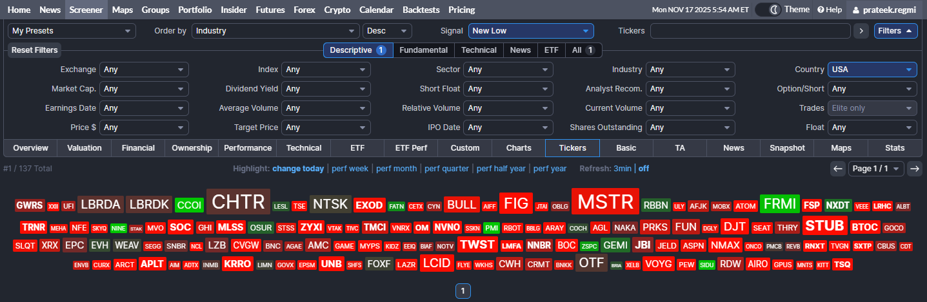
Task: Open GWRS ticker tile
Action: [30, 205]
